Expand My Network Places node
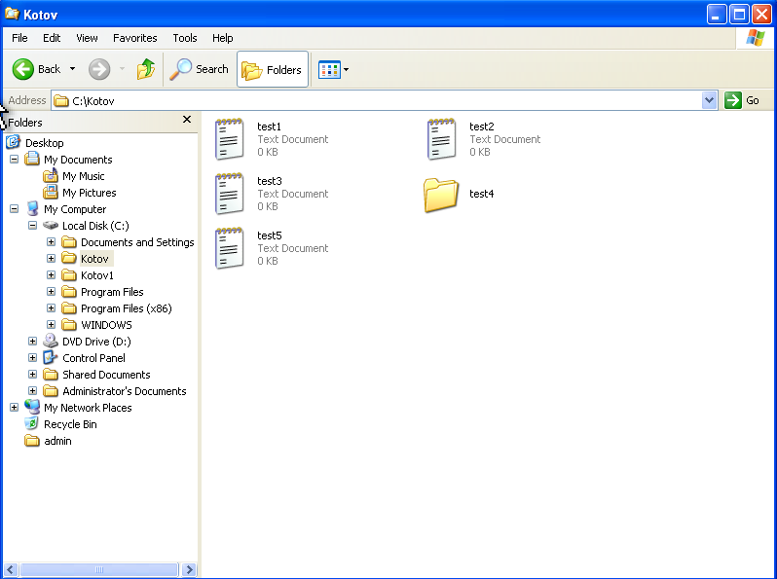 [14, 407]
